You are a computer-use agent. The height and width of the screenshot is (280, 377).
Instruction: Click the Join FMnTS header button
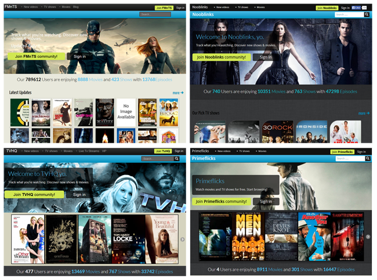coord(164,8)
